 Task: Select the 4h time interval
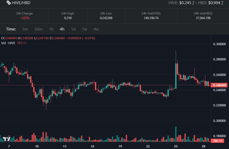coord(62,29)
